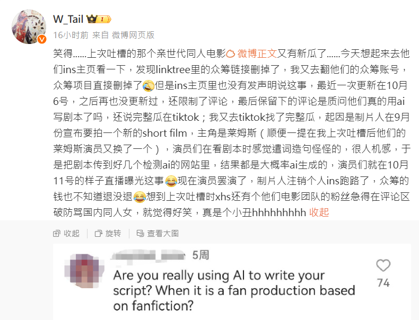419x320 pixels.
Task: Click the view large image icon
Action: tap(141, 234)
